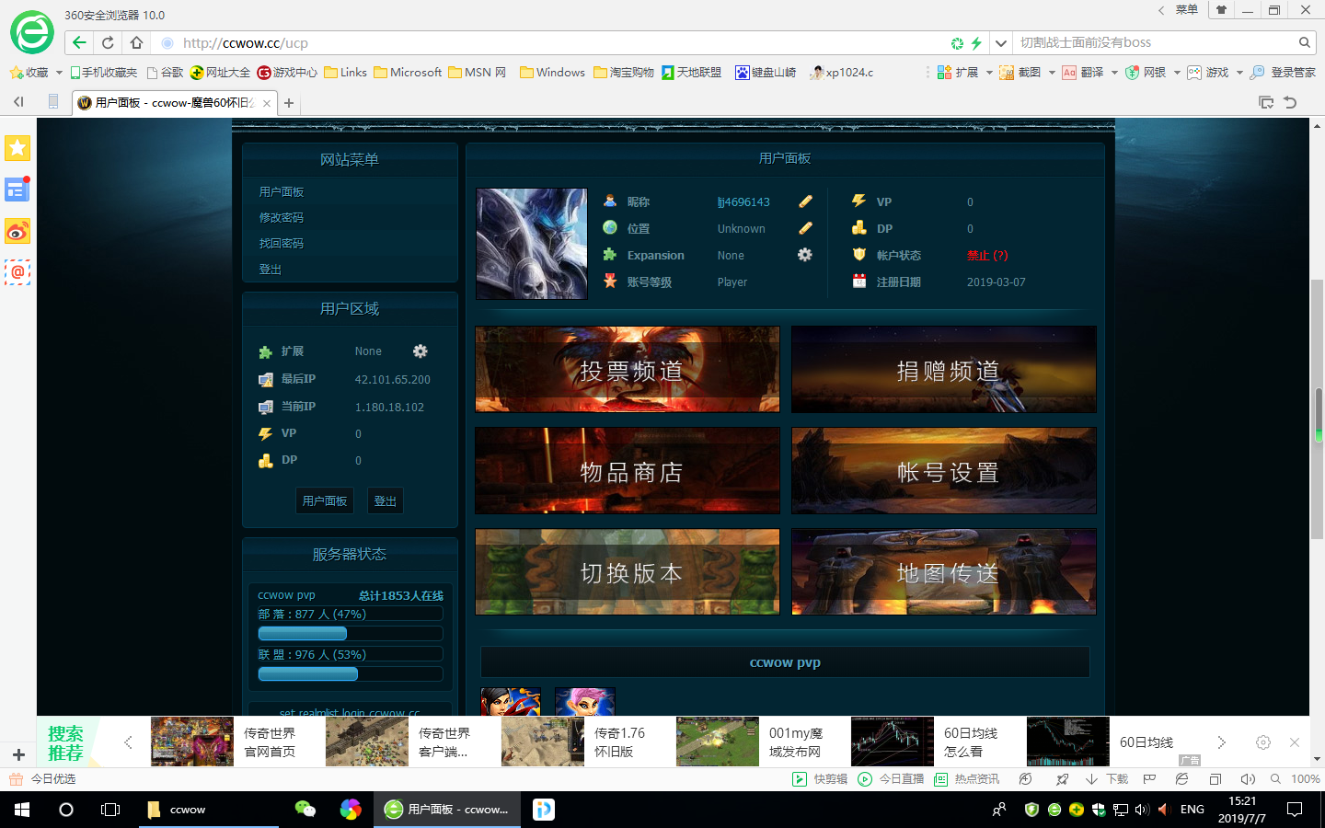Click pencil icon to edit nickname
Screen dimensions: 1325x828
click(805, 201)
